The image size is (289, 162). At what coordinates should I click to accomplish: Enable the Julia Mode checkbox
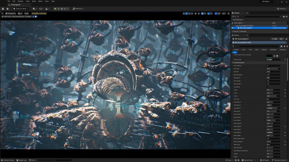pyautogui.click(x=268, y=87)
